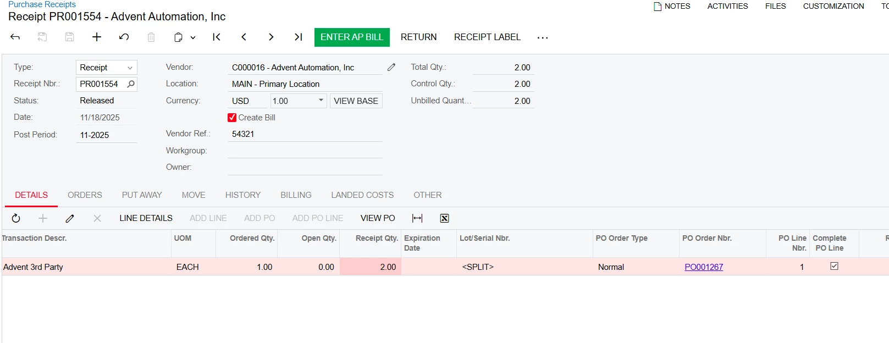Open the currency rate dropdown arrow
The height and width of the screenshot is (343, 889).
(321, 100)
